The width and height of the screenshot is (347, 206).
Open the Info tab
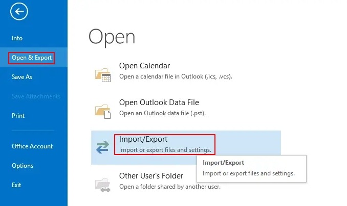(x=17, y=38)
